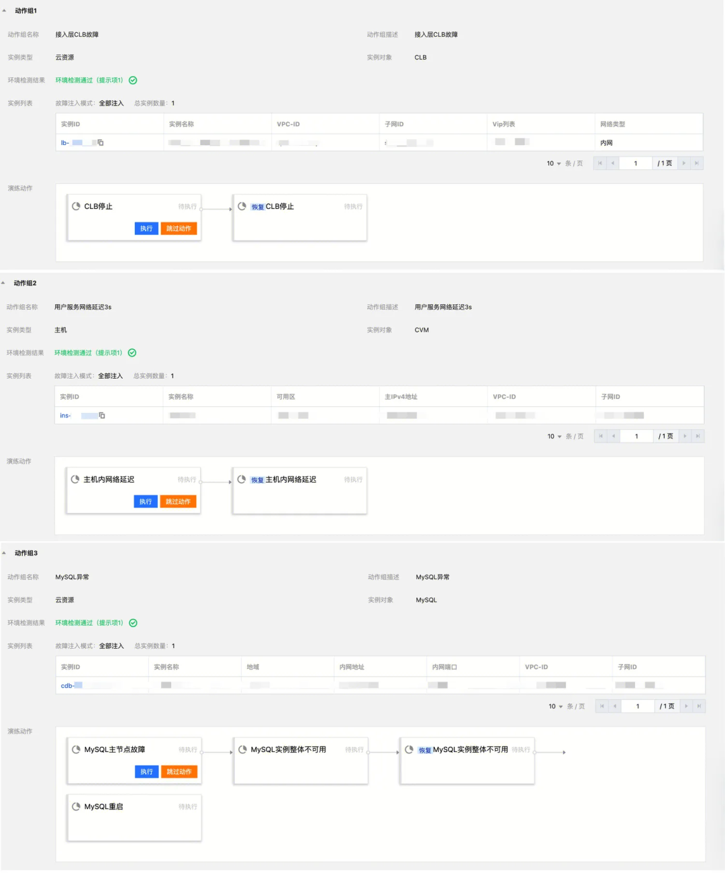Select the 恢复 主机内网络延迟 action card
This screenshot has height=873, width=725.
299,491
